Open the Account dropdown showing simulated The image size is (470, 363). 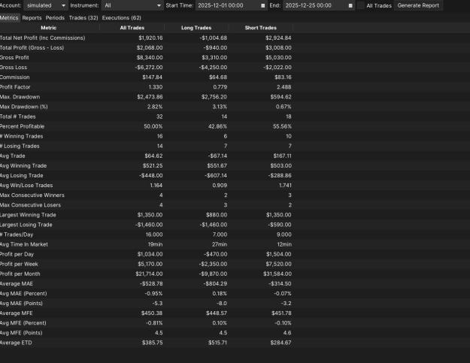tap(46, 5)
